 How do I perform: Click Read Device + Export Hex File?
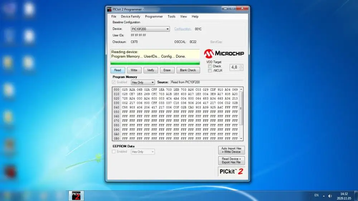pos(231,161)
